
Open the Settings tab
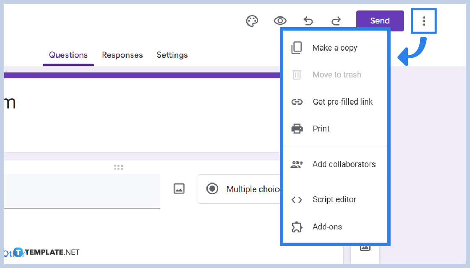coord(172,55)
